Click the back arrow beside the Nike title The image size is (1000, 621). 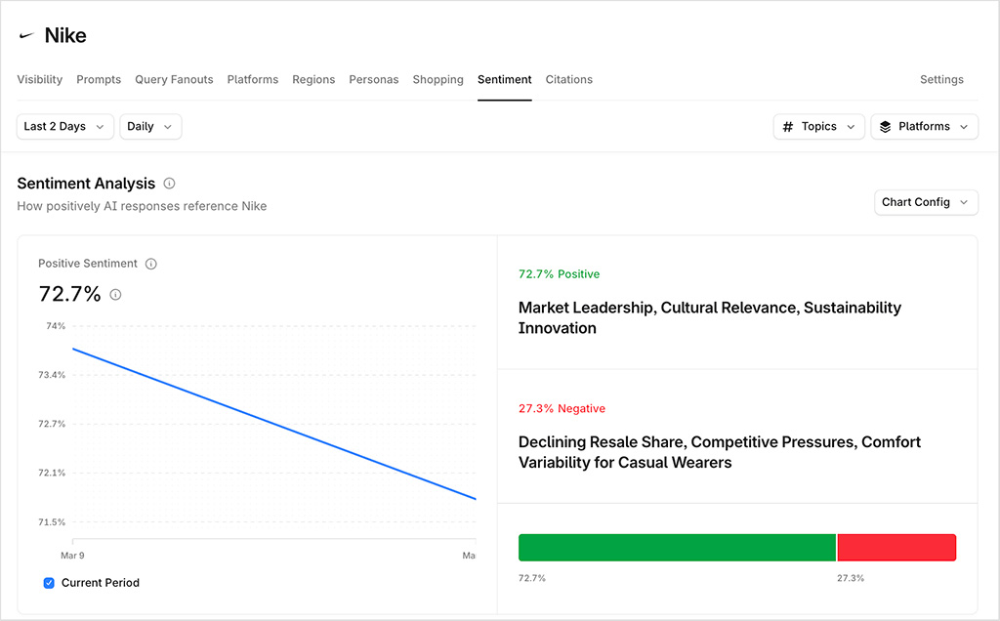[x=24, y=34]
